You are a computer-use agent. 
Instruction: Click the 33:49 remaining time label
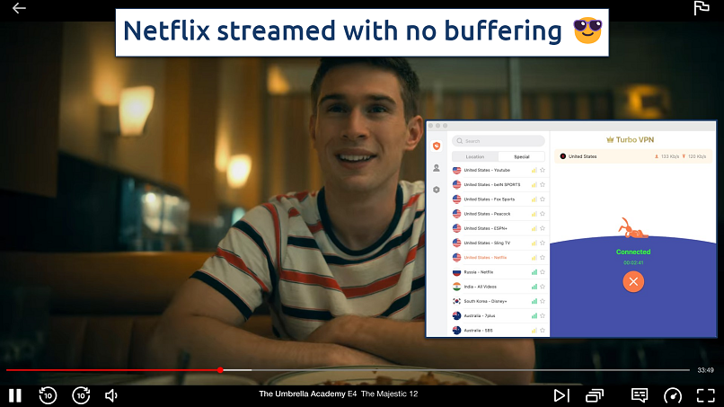click(705, 370)
